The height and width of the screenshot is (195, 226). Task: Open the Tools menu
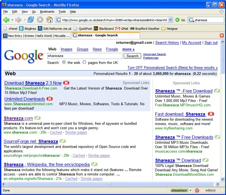pos(62,12)
